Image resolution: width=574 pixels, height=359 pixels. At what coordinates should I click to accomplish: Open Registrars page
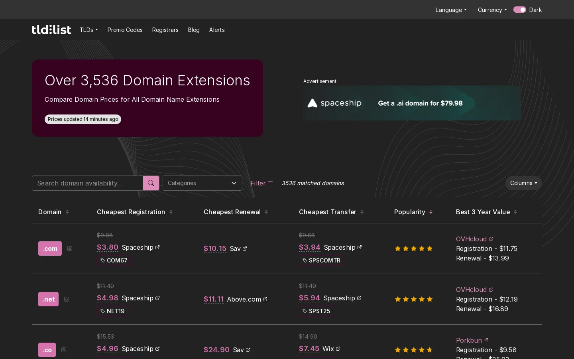click(x=165, y=30)
